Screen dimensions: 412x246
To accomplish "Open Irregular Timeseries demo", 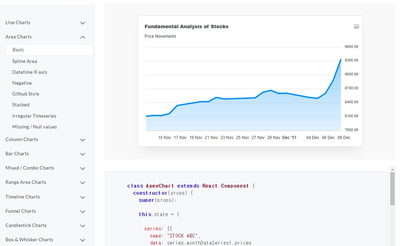I will coord(34,116).
